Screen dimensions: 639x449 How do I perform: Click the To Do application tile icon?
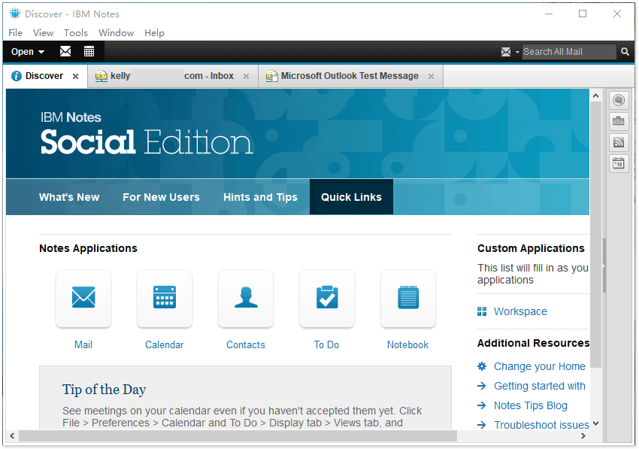coord(327,298)
